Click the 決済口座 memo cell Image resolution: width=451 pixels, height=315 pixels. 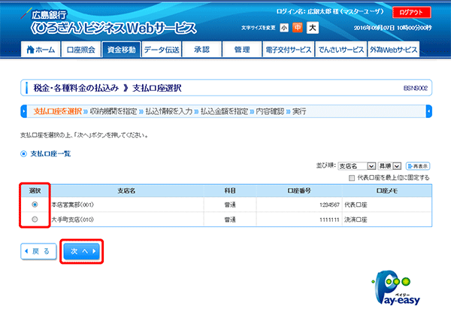click(356, 220)
